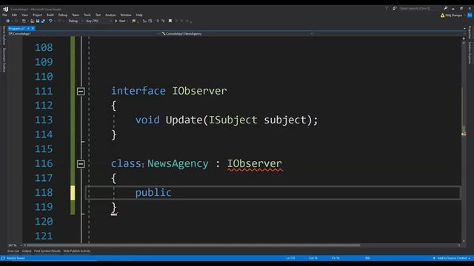Open the Help menu
Screen dimensions: 474x266
(x=139, y=15)
